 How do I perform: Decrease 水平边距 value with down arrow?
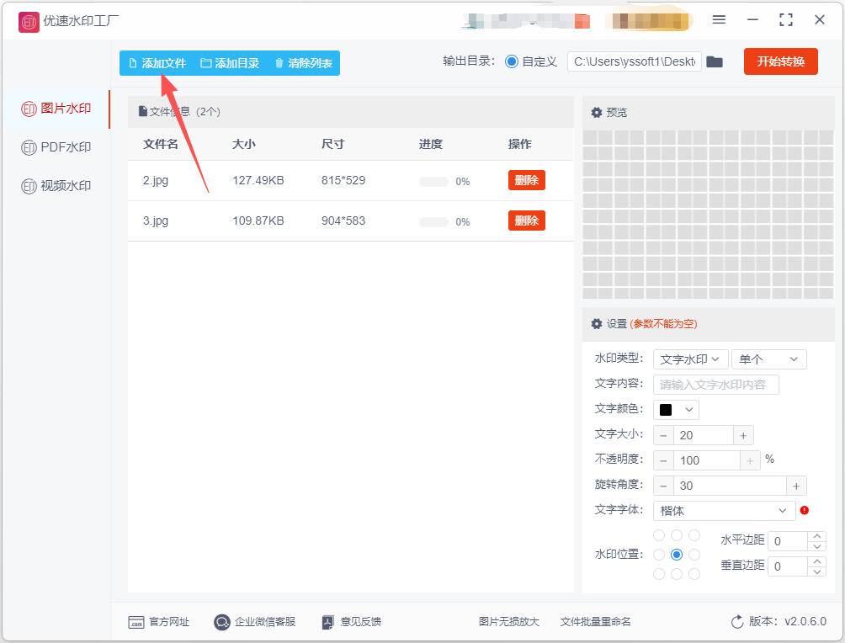point(817,546)
